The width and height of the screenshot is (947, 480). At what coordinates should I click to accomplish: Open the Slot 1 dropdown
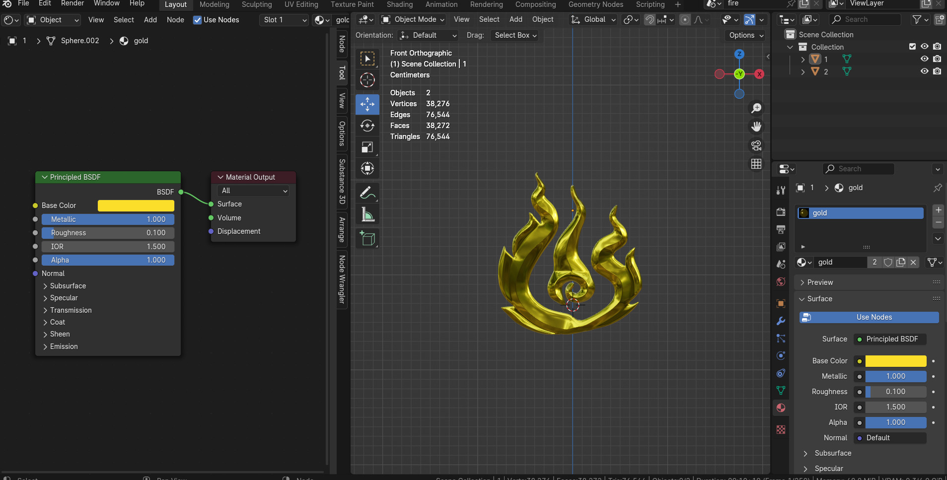click(x=284, y=20)
